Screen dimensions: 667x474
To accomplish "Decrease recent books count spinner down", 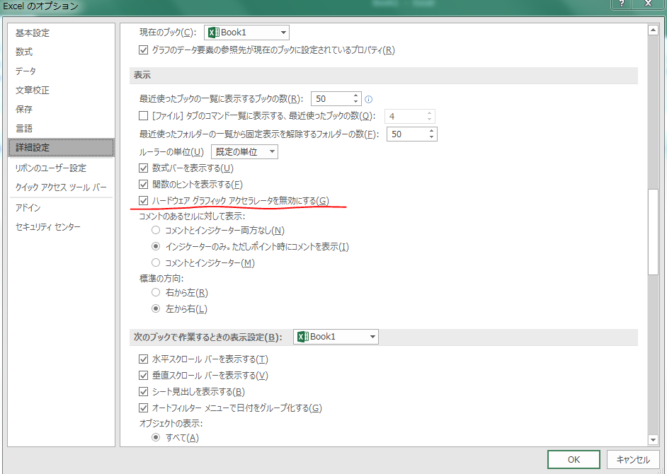I will point(355,102).
